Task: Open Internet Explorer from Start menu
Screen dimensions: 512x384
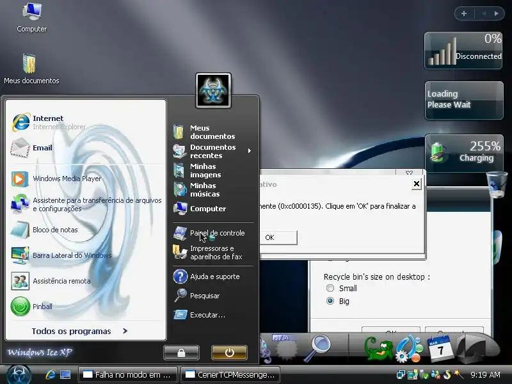Action: (x=49, y=122)
